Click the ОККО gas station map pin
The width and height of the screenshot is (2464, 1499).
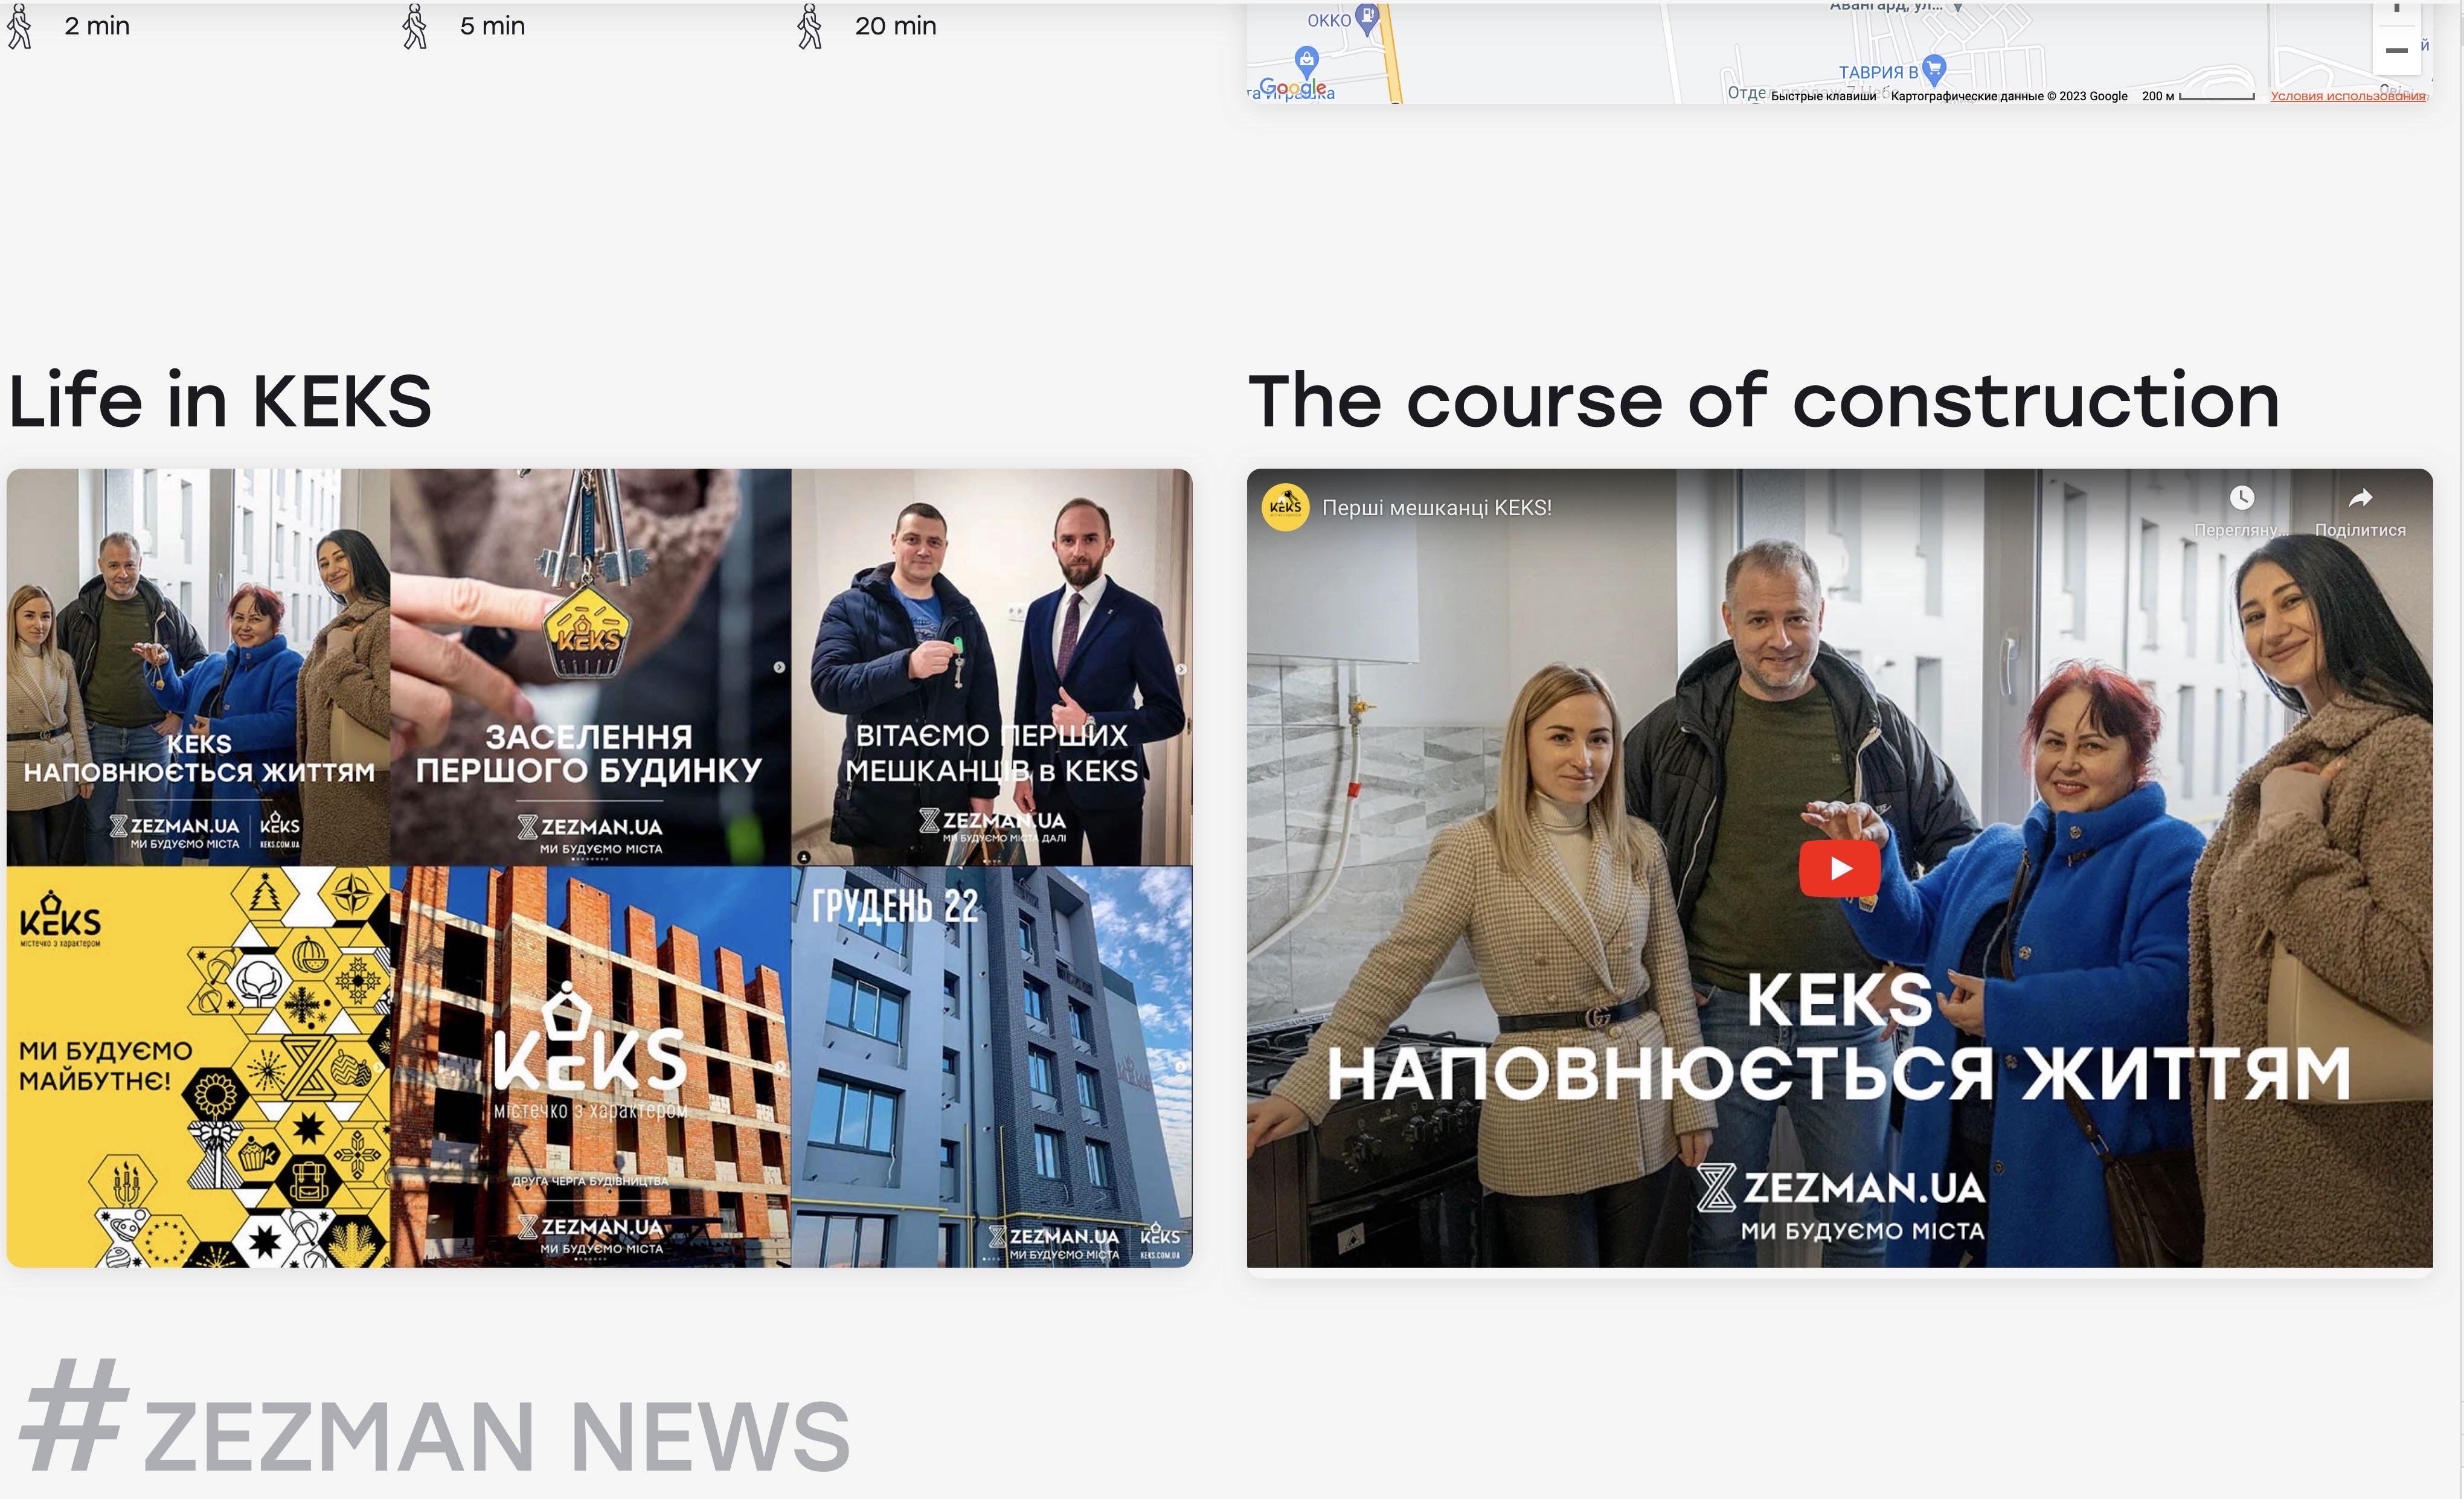click(x=1368, y=19)
